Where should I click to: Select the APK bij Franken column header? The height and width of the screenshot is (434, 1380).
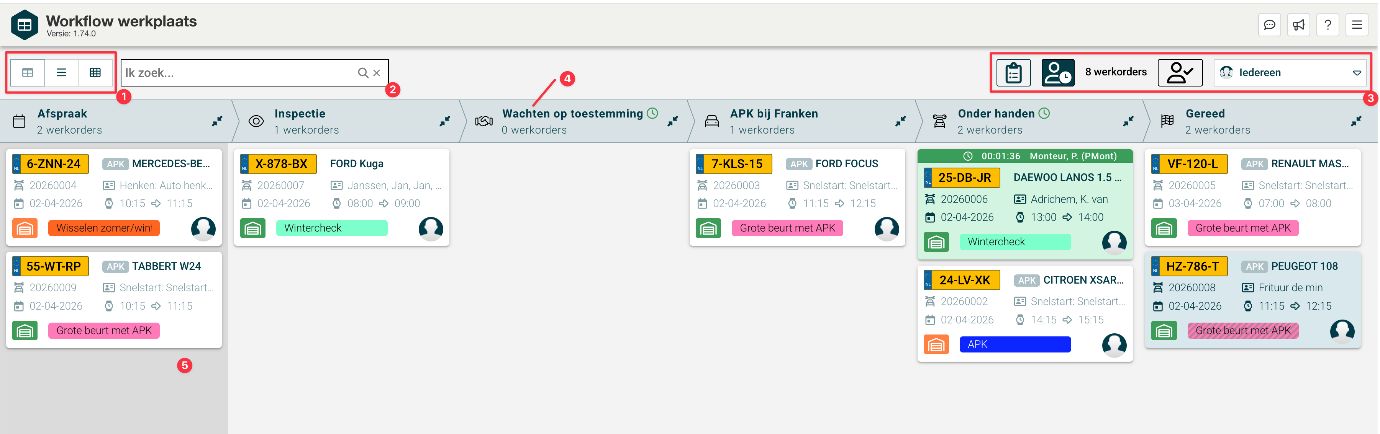pos(773,113)
